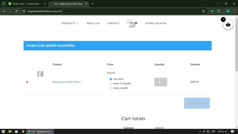Click the coupon applied successfully banner
The height and width of the screenshot is (134, 238).
[x=118, y=45]
